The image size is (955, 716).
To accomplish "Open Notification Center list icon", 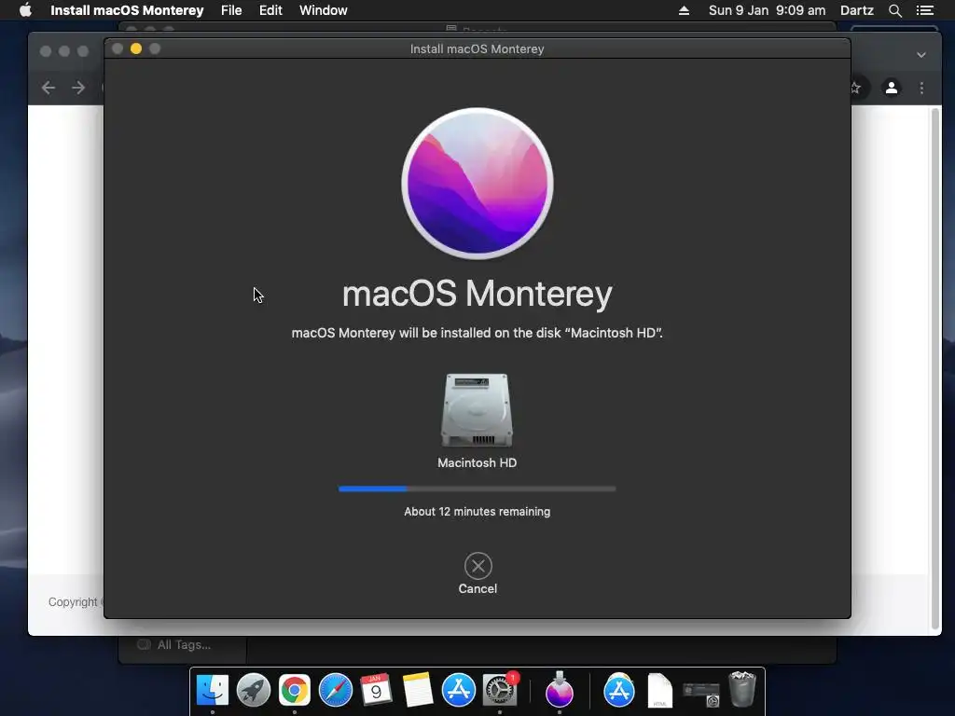I will [924, 10].
